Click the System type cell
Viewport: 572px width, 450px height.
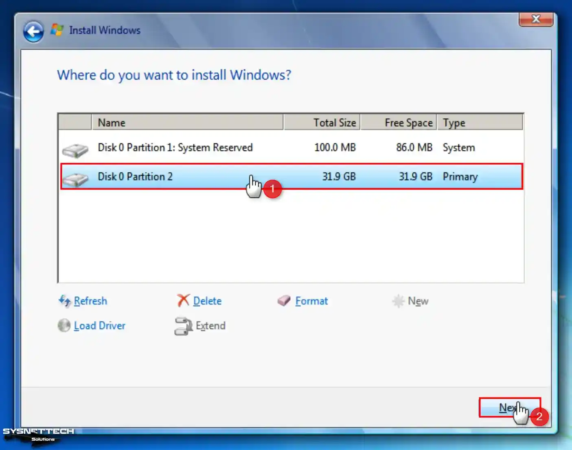[459, 148]
